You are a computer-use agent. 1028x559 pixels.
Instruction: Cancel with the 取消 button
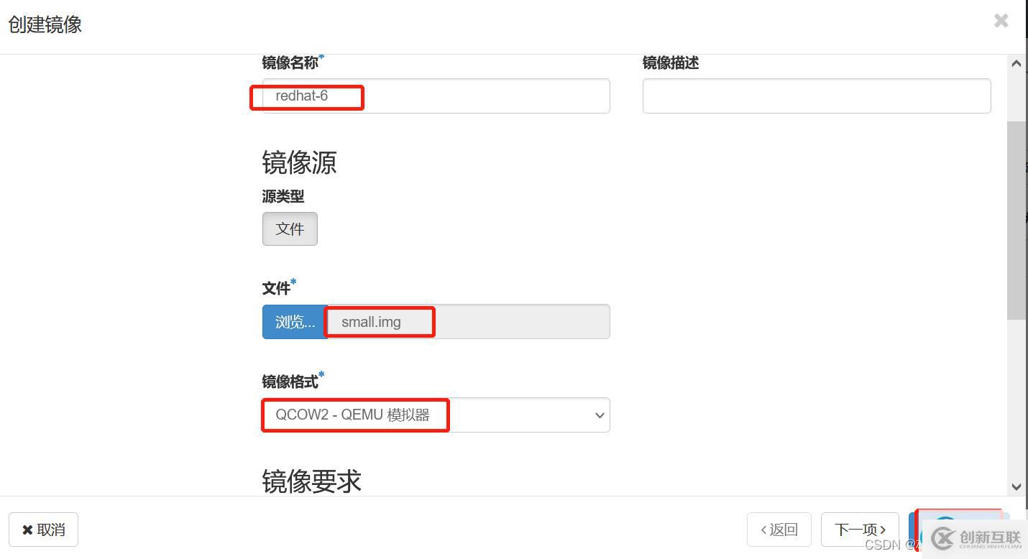tap(43, 530)
